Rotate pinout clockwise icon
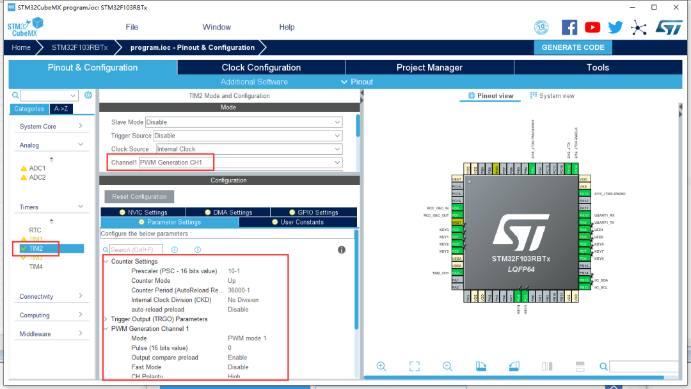The height and width of the screenshot is (389, 691). tap(481, 366)
